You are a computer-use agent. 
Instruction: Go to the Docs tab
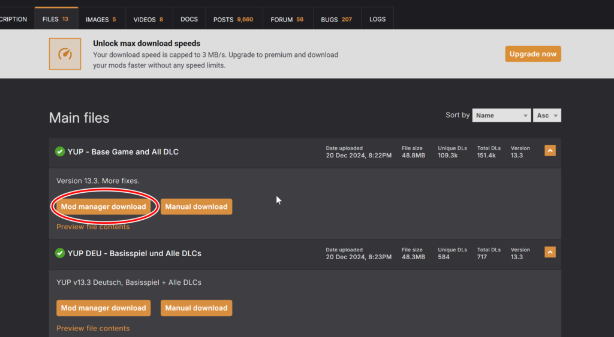point(189,19)
